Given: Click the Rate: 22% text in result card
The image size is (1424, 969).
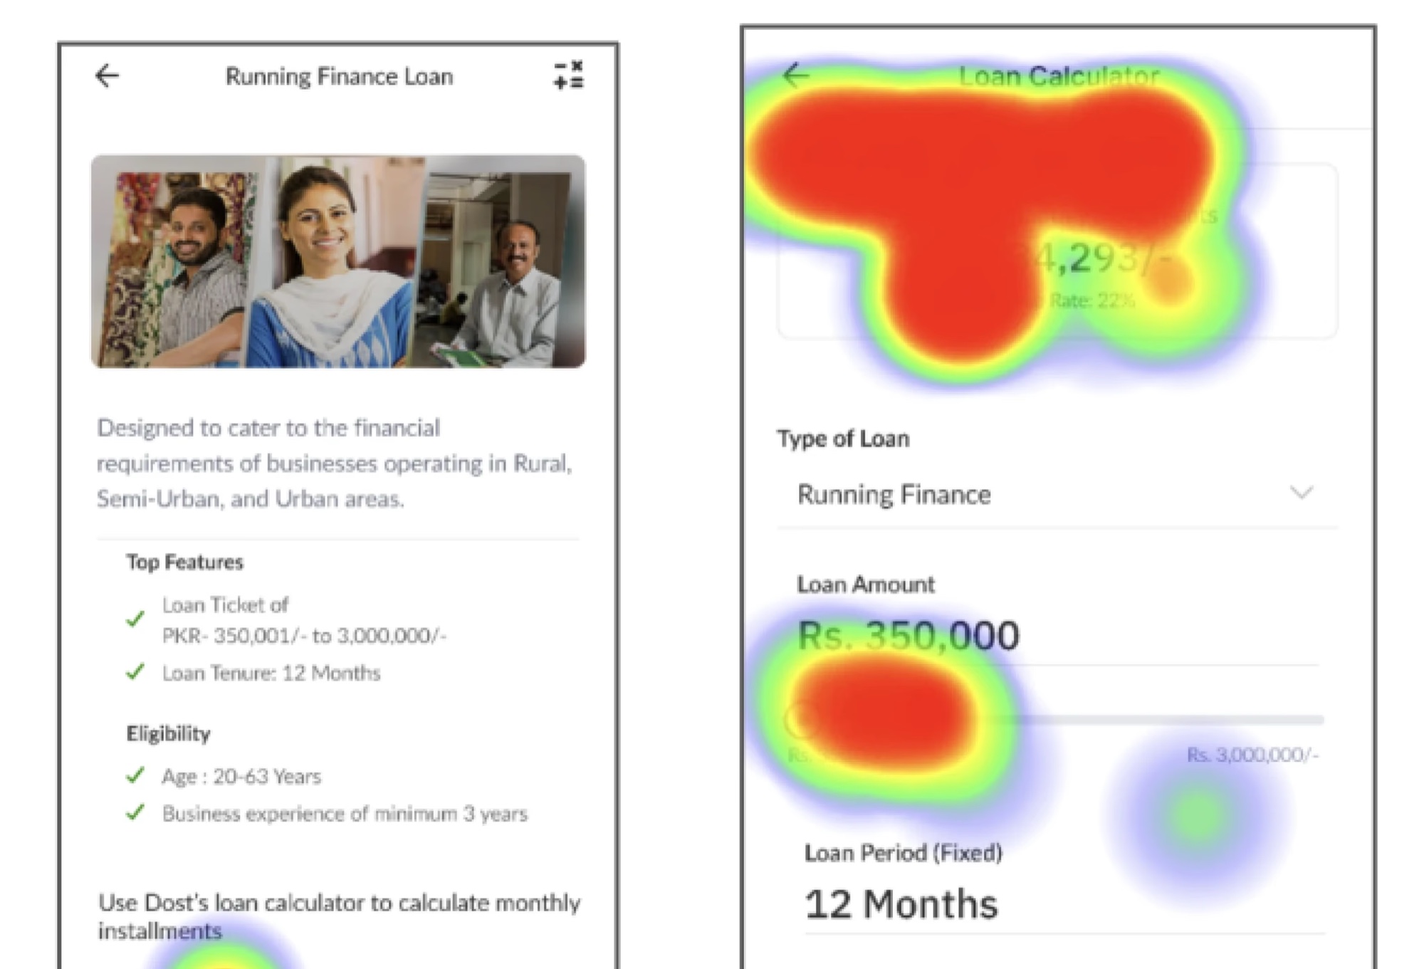Looking at the screenshot, I should pos(1093,300).
